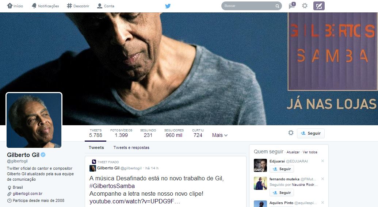
Task: Follow Edjuarai with Seguir button
Action: pyautogui.click(x=282, y=169)
